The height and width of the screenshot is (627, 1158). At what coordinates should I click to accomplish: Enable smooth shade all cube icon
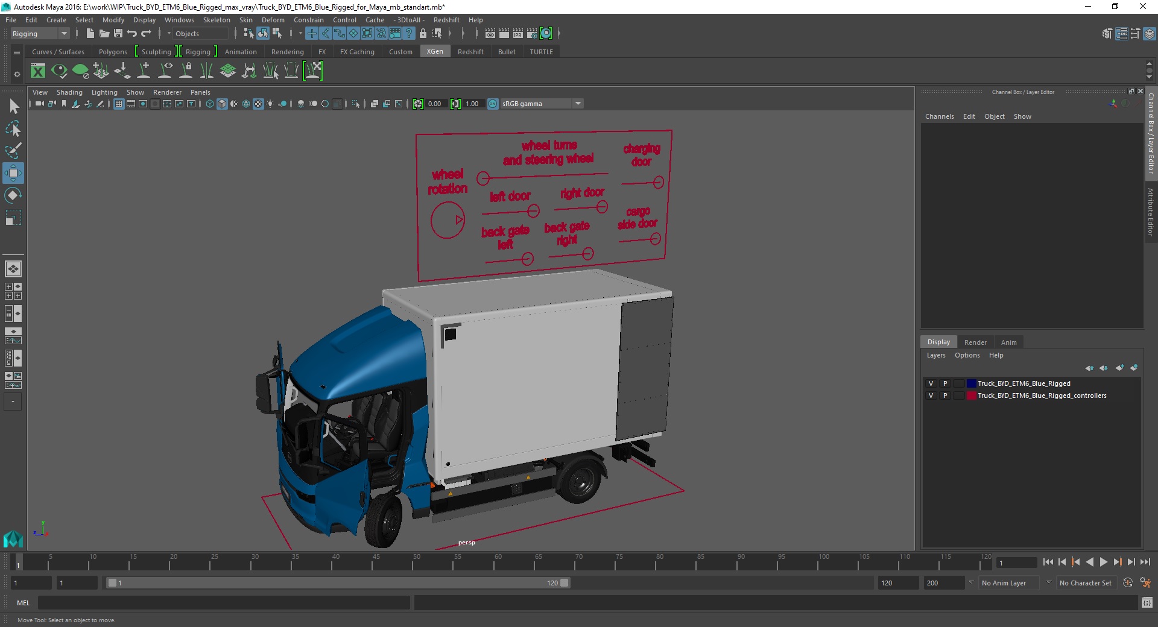click(222, 104)
